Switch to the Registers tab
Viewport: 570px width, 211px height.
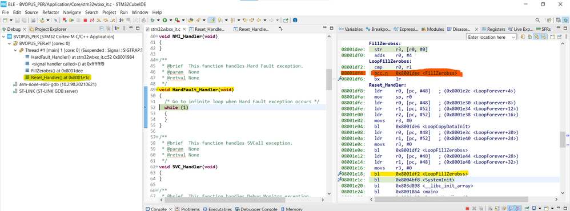[x=493, y=29]
